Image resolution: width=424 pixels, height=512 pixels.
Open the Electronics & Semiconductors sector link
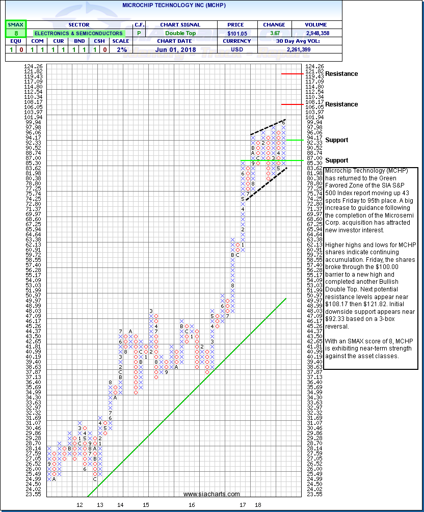pos(78,33)
